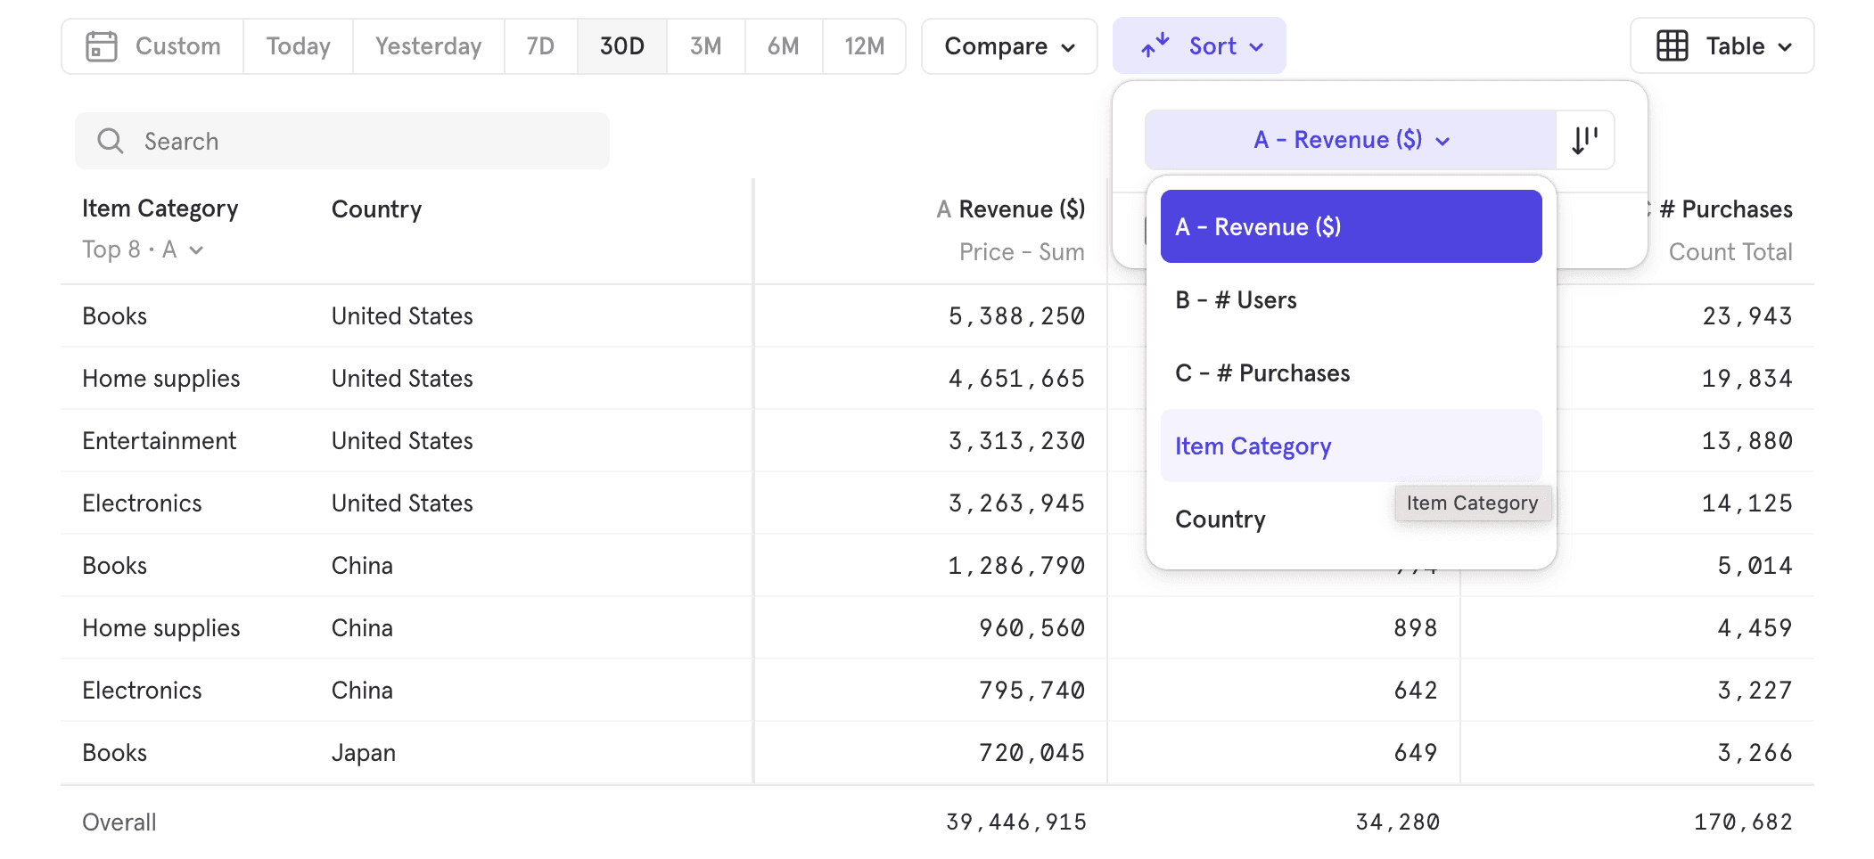
Task: Expand the A - Revenue ($) sort selector
Action: point(1351,140)
